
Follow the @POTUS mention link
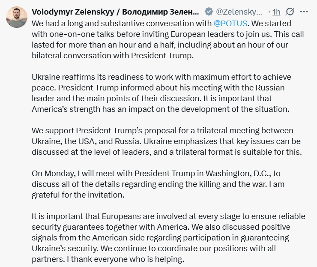click(x=230, y=24)
